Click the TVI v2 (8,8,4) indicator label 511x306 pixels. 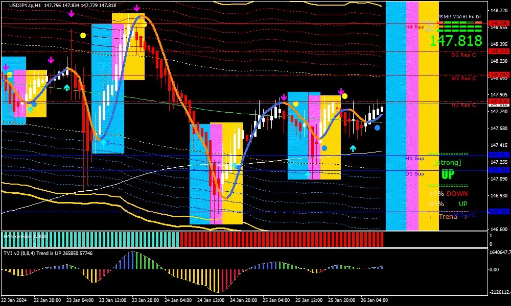coord(48,253)
